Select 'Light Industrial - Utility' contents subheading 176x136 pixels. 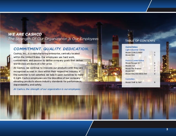(x=135, y=50)
